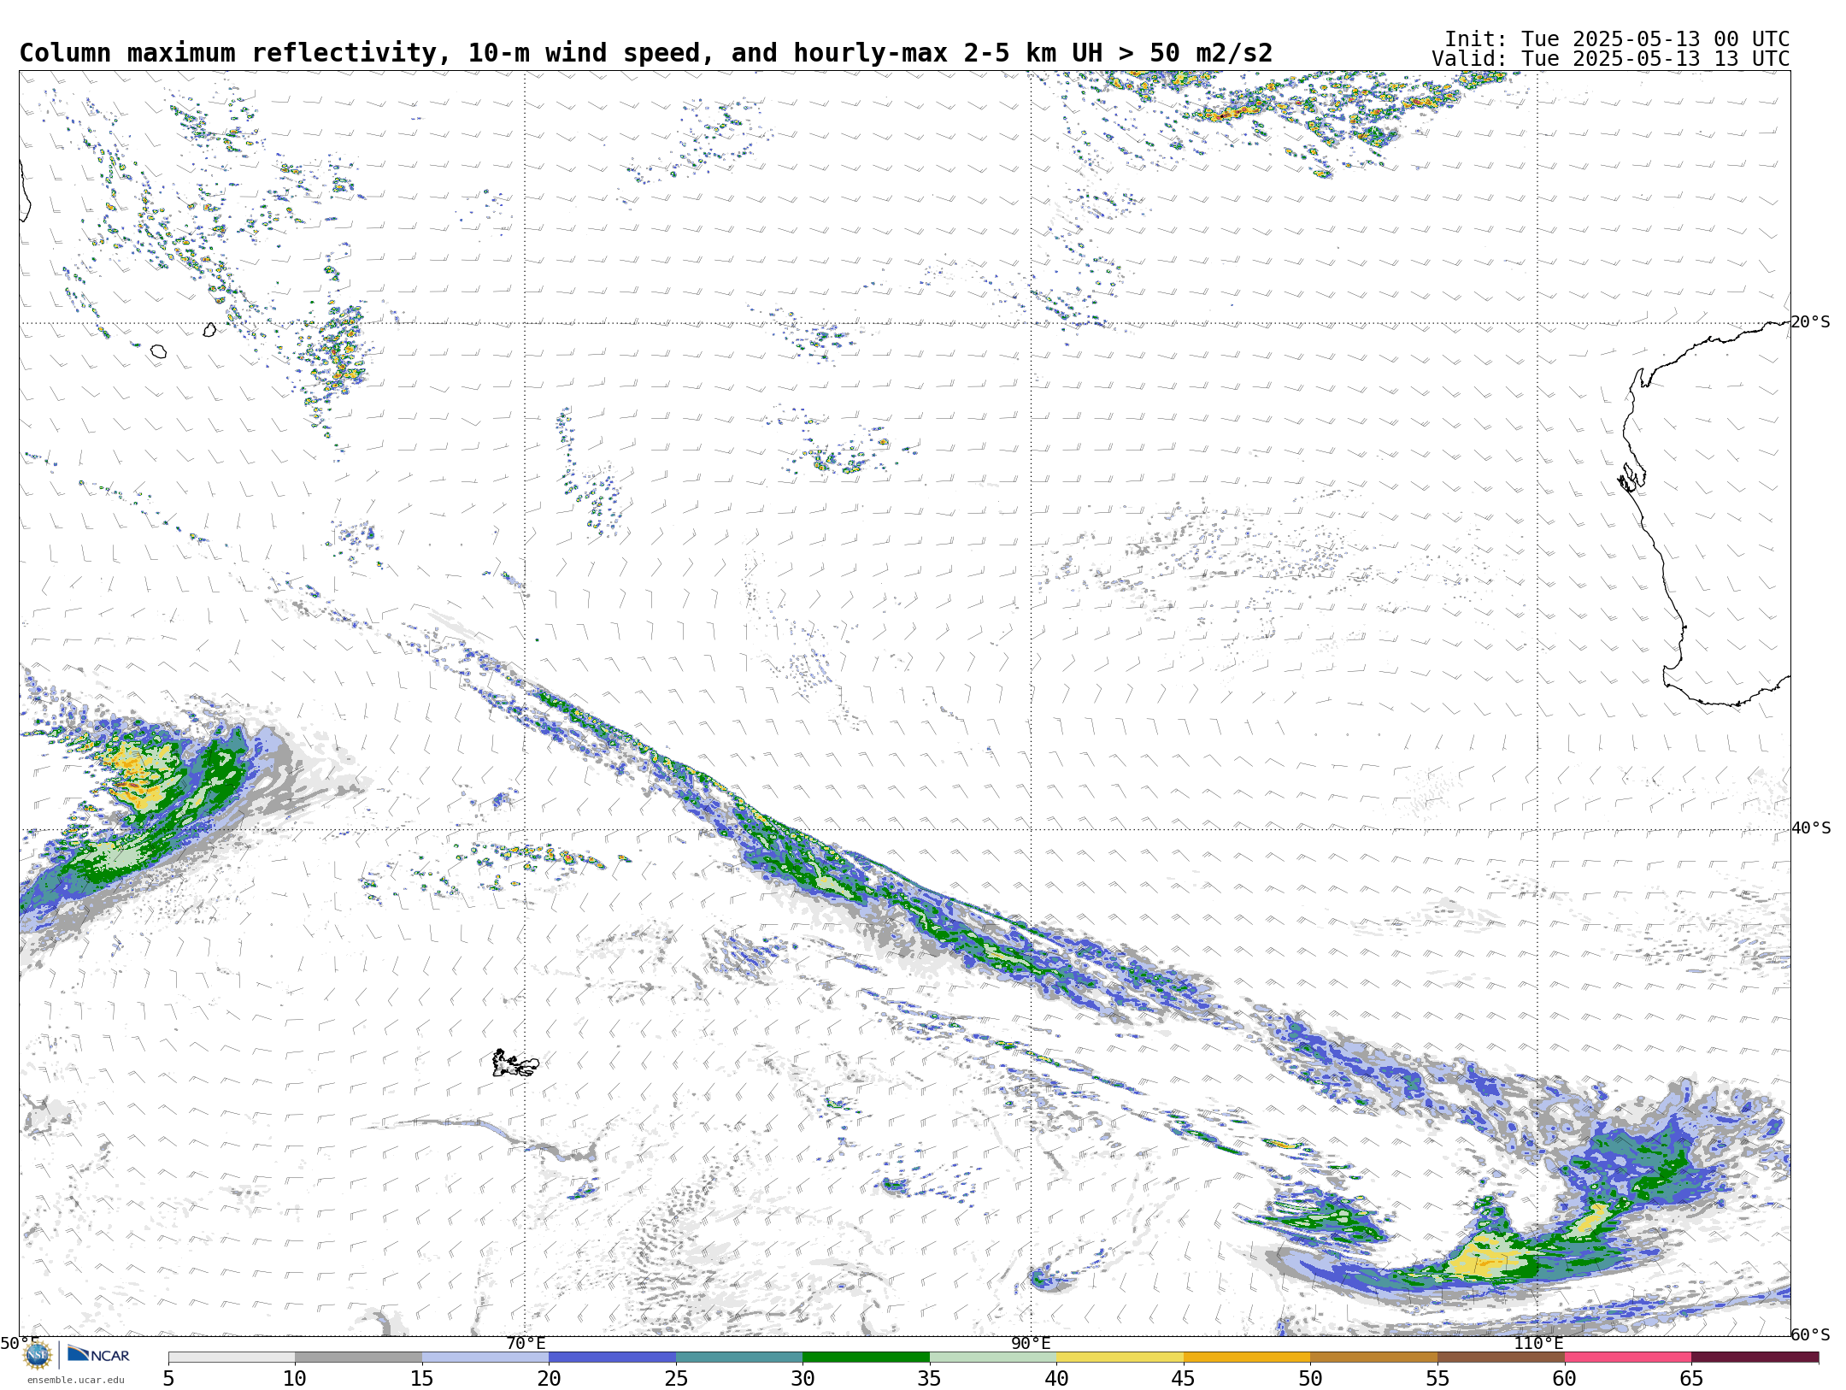Screen dimensions: 1846x1390
Task: Click the 110°E longitude label
Action: [x=1538, y=1343]
